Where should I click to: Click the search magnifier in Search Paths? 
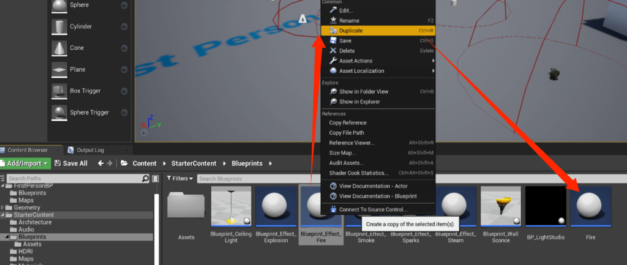click(x=146, y=179)
